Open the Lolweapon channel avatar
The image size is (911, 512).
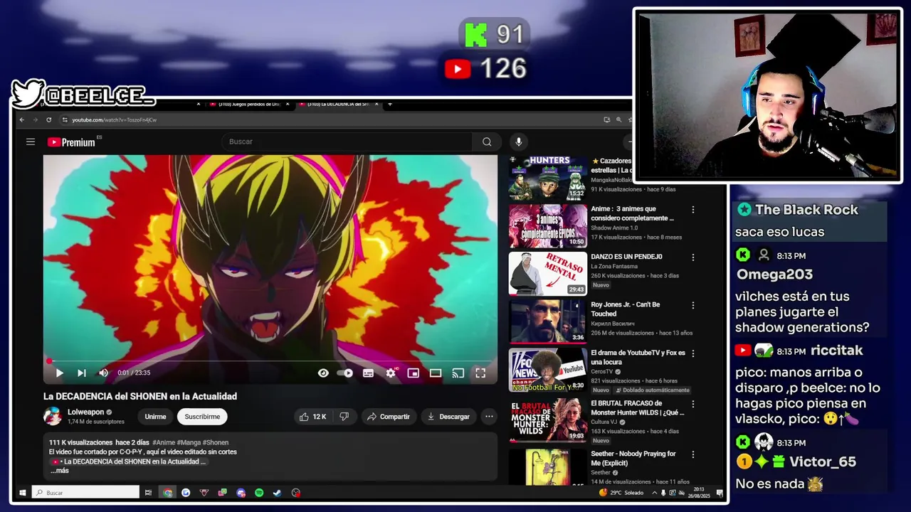click(x=53, y=416)
